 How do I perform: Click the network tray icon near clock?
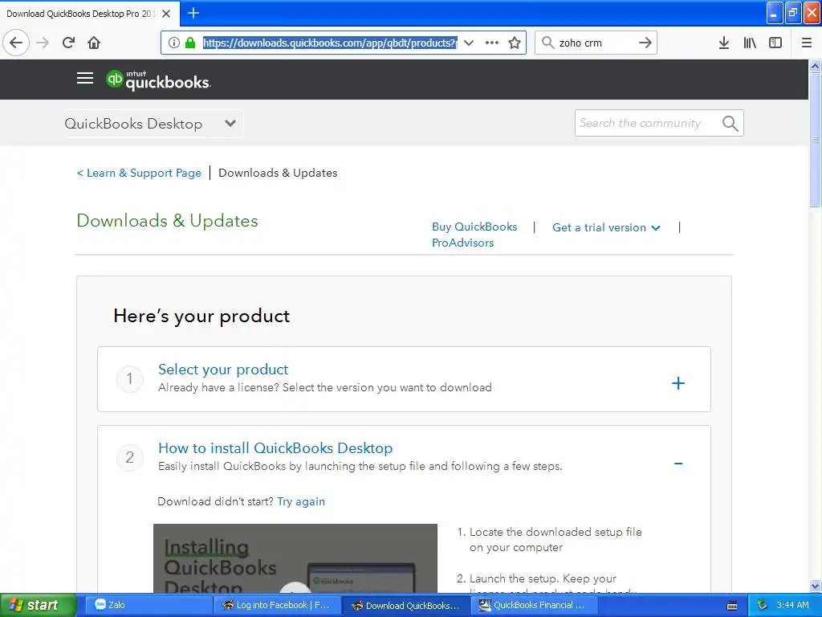coord(763,605)
